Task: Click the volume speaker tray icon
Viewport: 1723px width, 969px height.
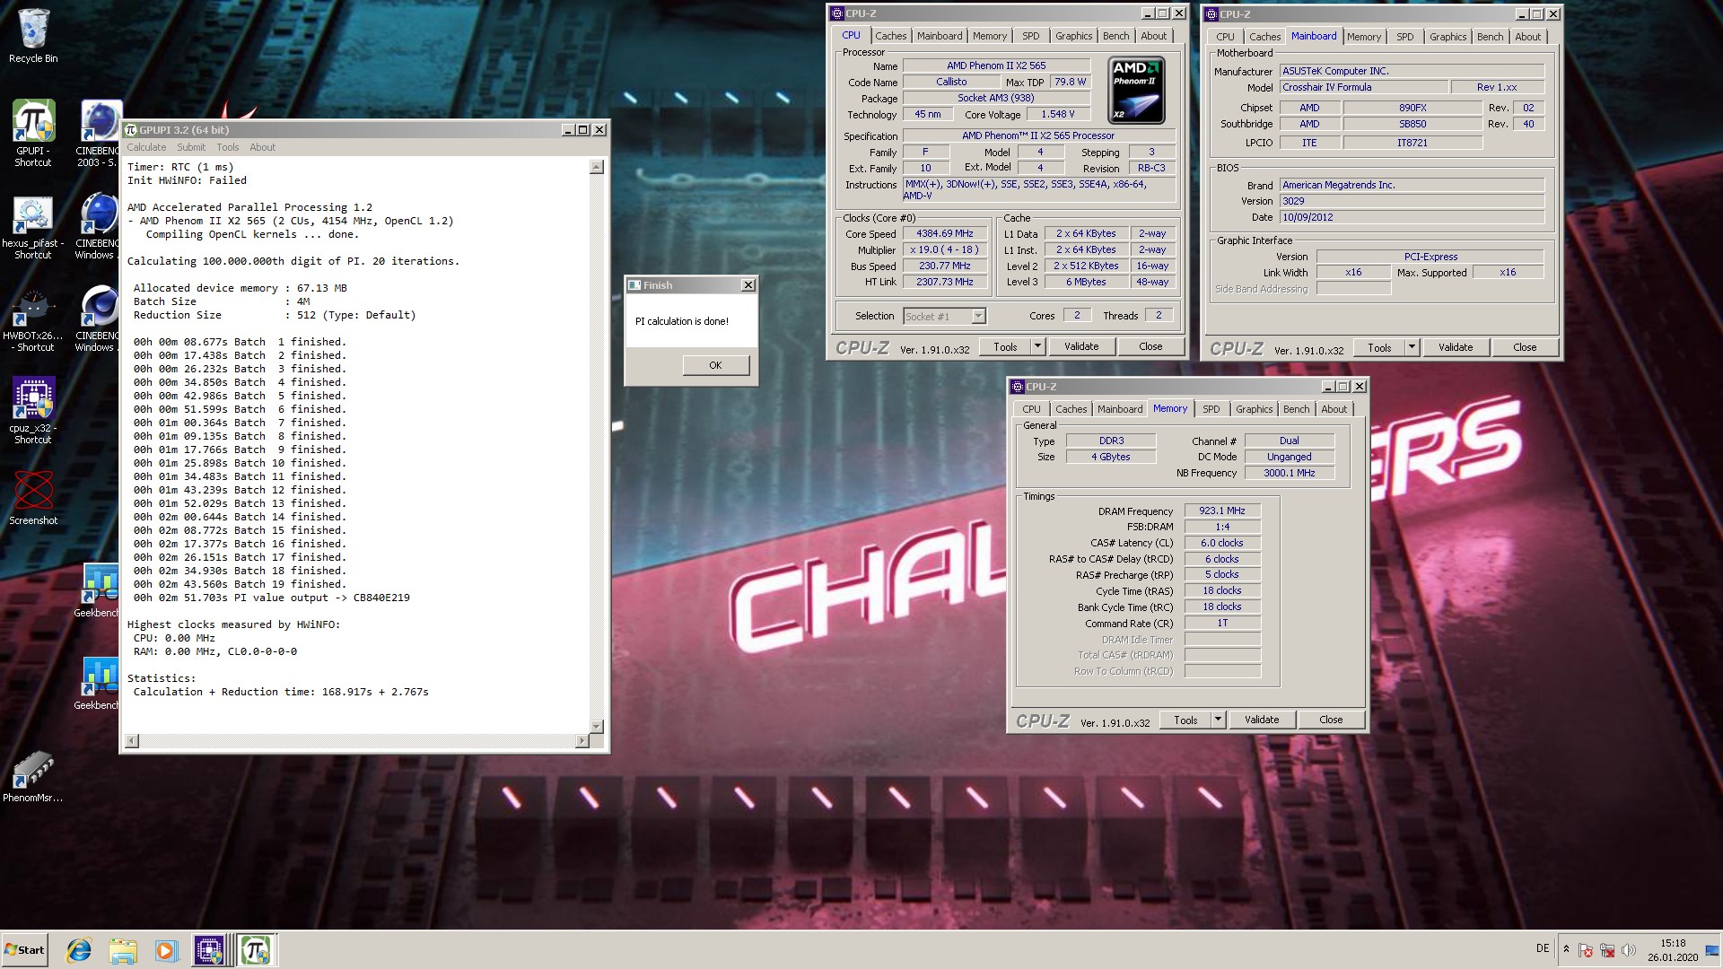Action: tap(1629, 950)
